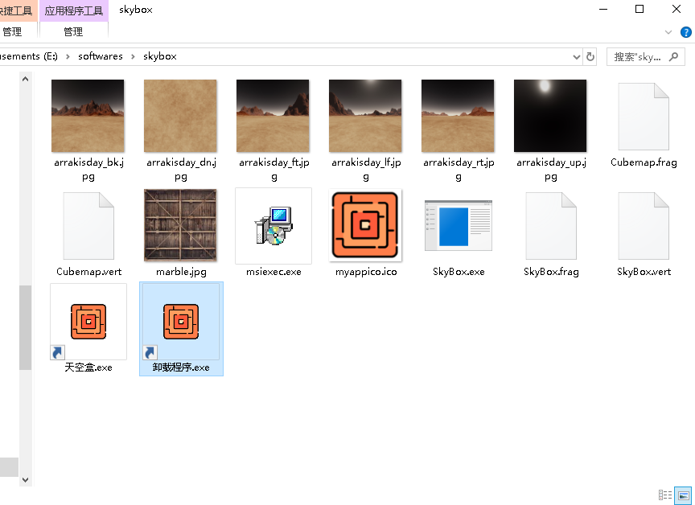
Task: Click the navigation pane scrollbar thumb
Action: 25,328
